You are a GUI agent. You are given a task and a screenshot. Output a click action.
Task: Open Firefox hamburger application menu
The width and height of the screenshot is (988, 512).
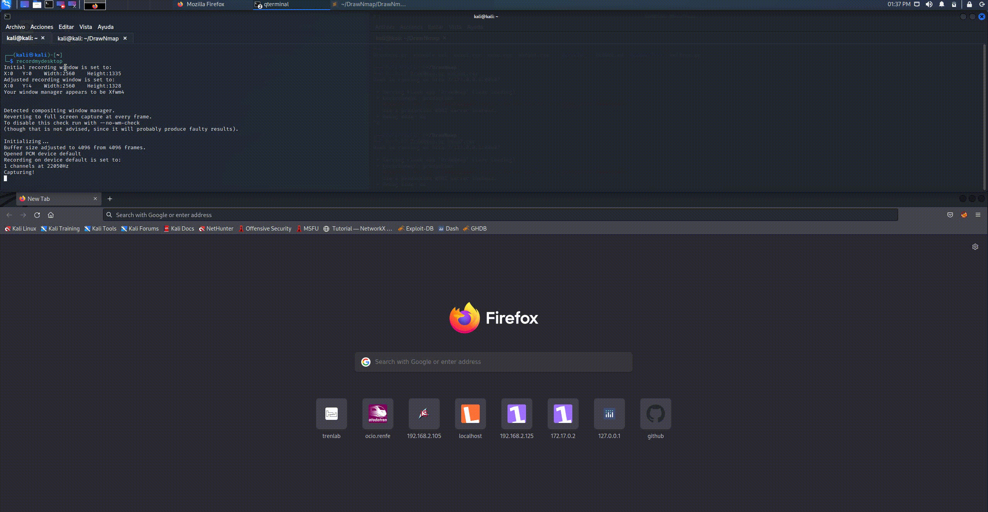[978, 215]
